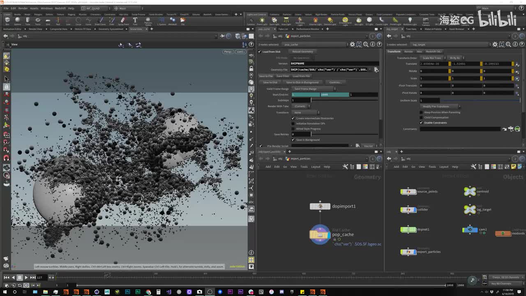Select the Sphere shelf tool
The width and height of the screenshot is (526, 296).
tap(17, 21)
